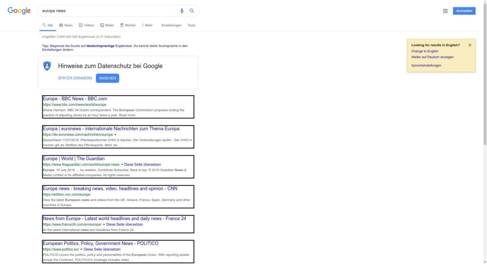Screen dimensions: 487x264
Task: Click the privacy shield icon
Action: [47, 66]
